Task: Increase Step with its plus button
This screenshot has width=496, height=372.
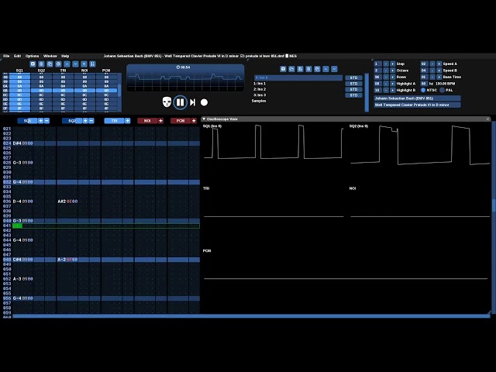Action: [393, 64]
